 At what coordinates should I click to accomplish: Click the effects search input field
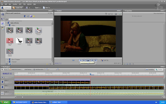pyautogui.click(x=31, y=19)
